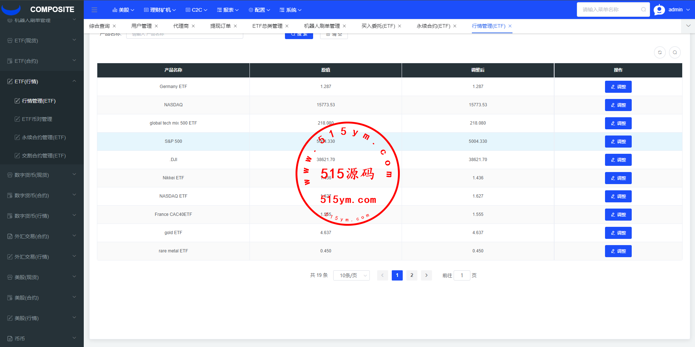Click the search magnifier in menu search box
The height and width of the screenshot is (347, 695).
tap(643, 10)
